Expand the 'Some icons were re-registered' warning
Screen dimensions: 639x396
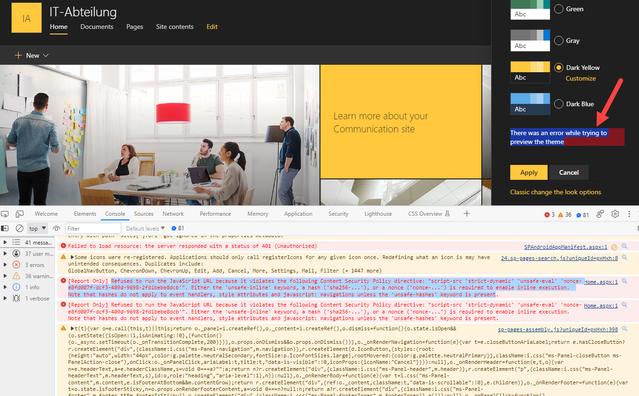tap(72, 257)
